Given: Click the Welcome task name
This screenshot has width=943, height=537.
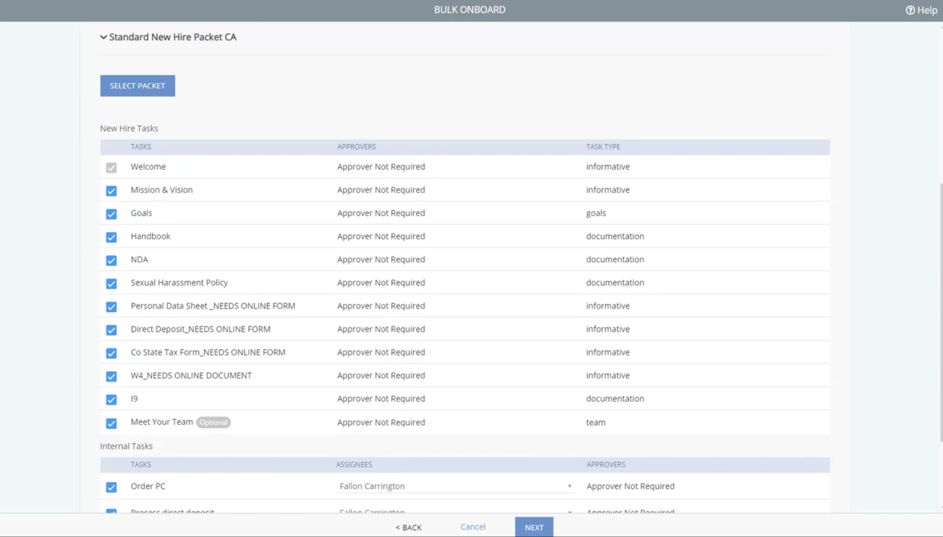Looking at the screenshot, I should [x=148, y=167].
